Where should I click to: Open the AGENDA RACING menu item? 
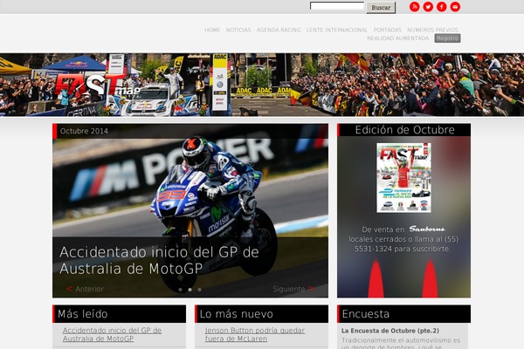point(279,30)
